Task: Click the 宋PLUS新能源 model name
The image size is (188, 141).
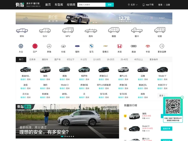Action: point(104,85)
